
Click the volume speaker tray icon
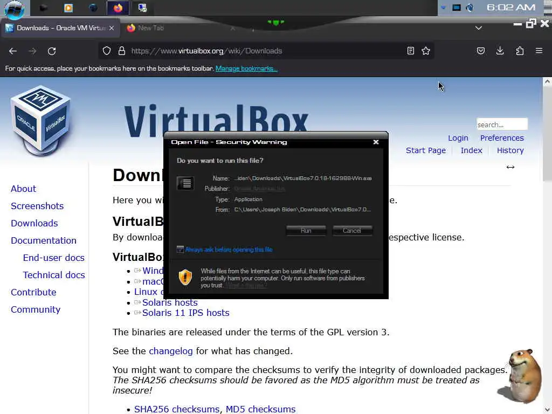click(470, 8)
